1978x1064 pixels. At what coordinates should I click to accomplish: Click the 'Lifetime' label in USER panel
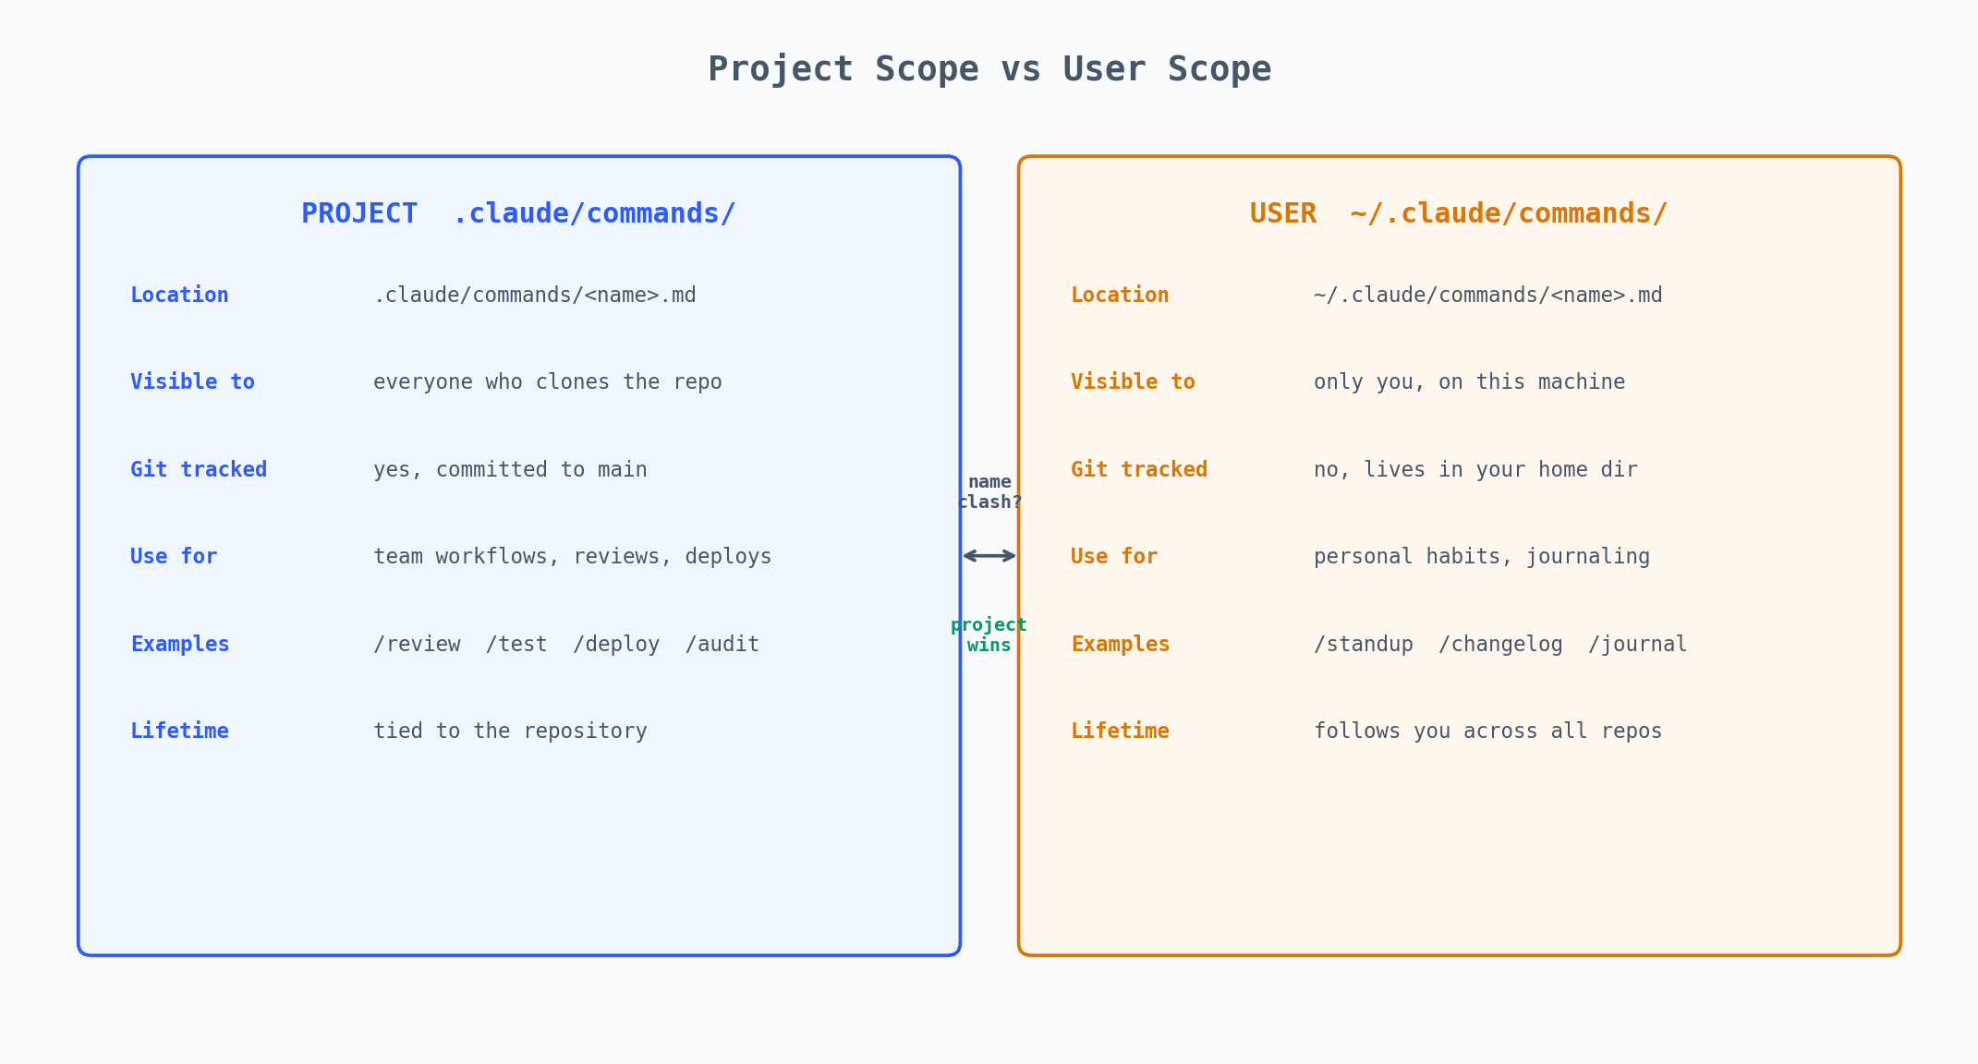[1120, 731]
